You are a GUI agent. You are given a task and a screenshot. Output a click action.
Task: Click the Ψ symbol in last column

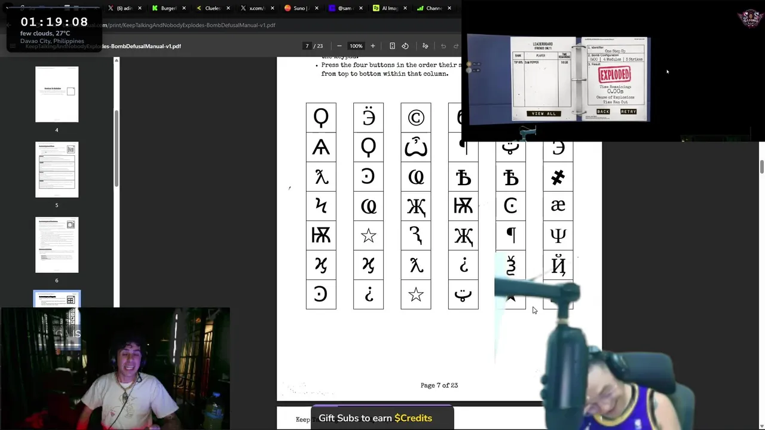tap(558, 235)
